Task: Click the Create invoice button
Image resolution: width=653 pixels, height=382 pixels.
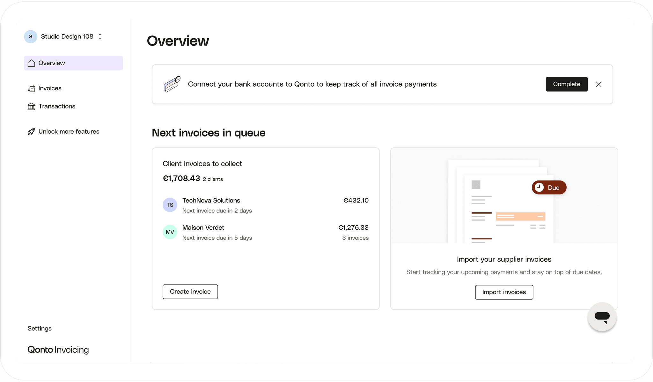Action: click(x=190, y=292)
